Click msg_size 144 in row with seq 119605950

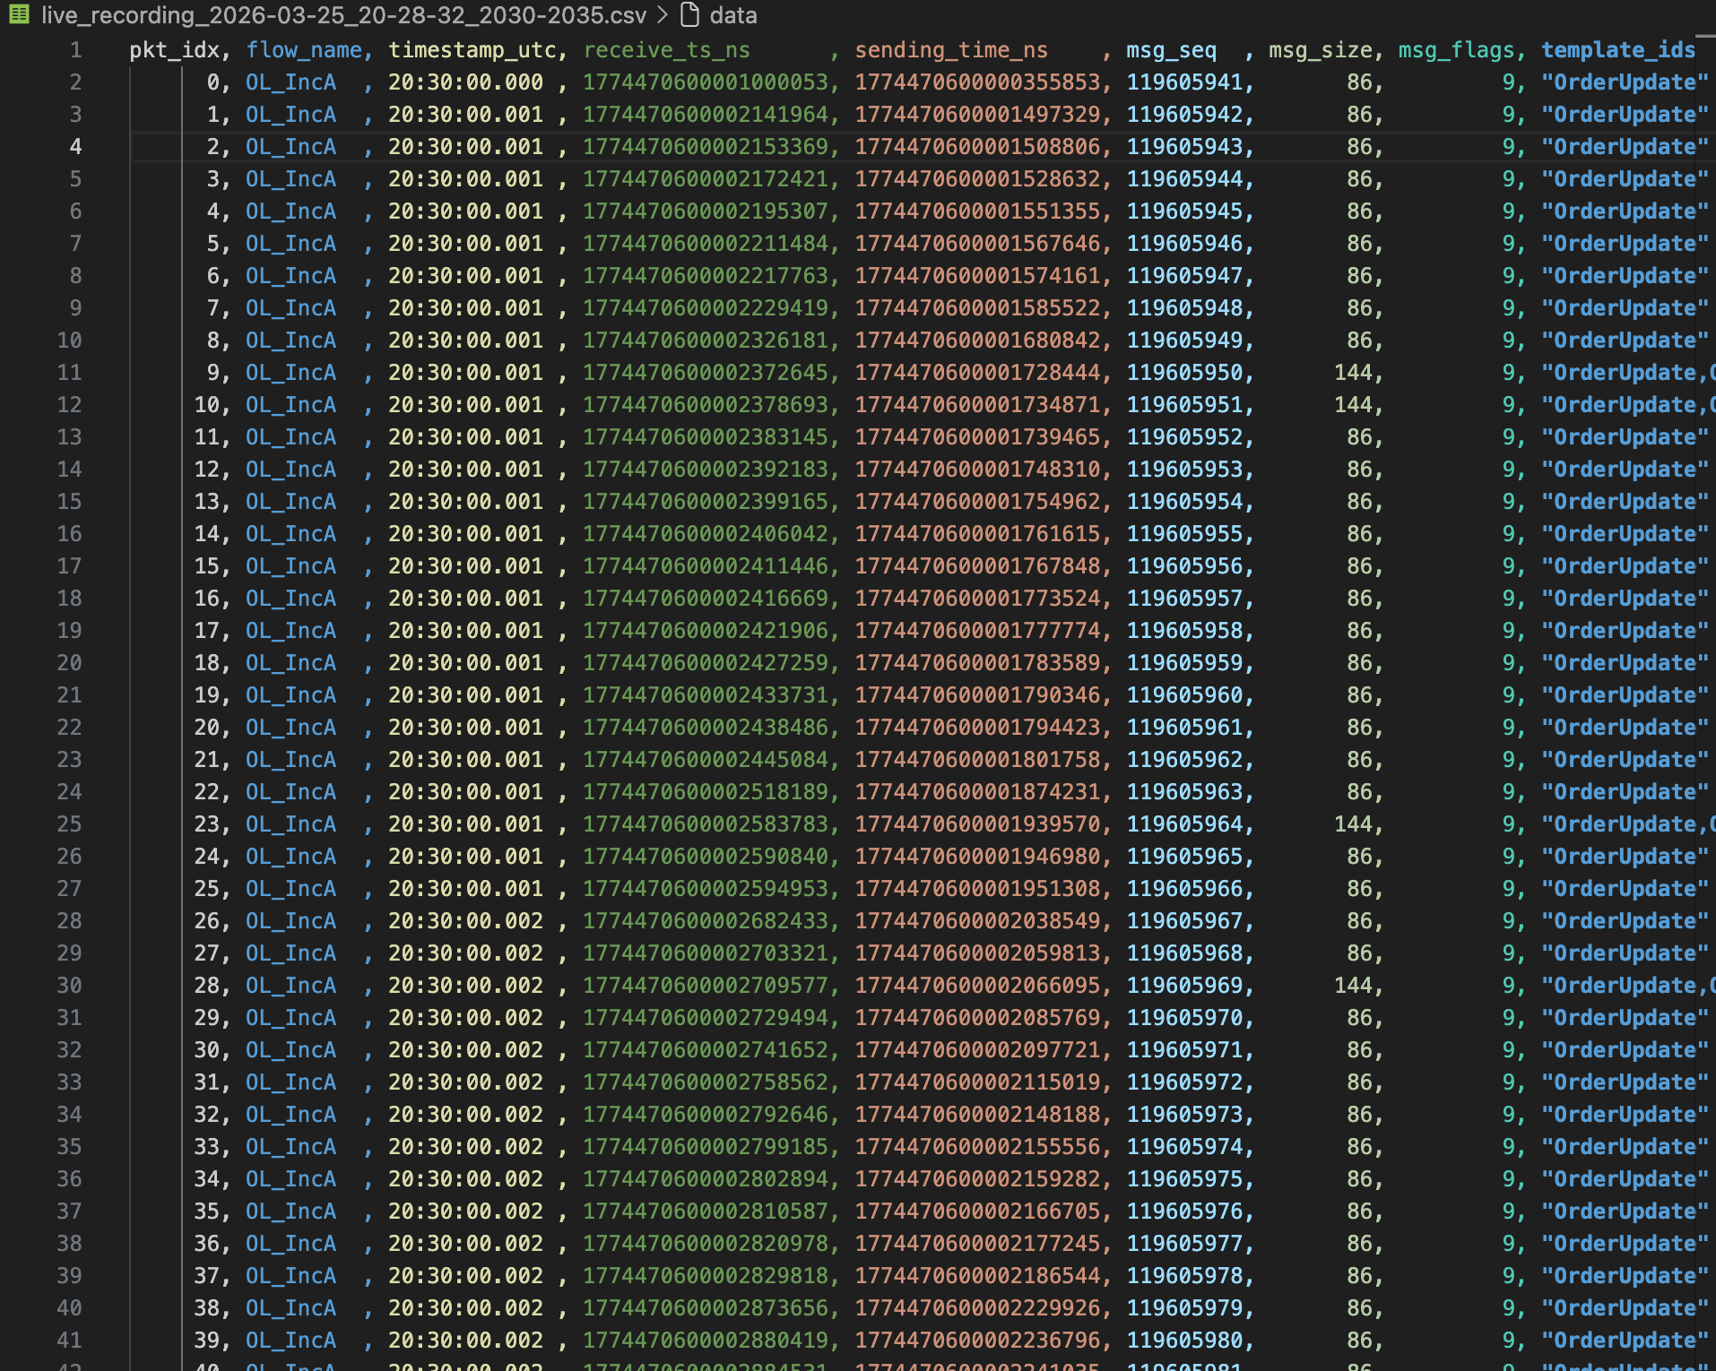tap(1353, 373)
